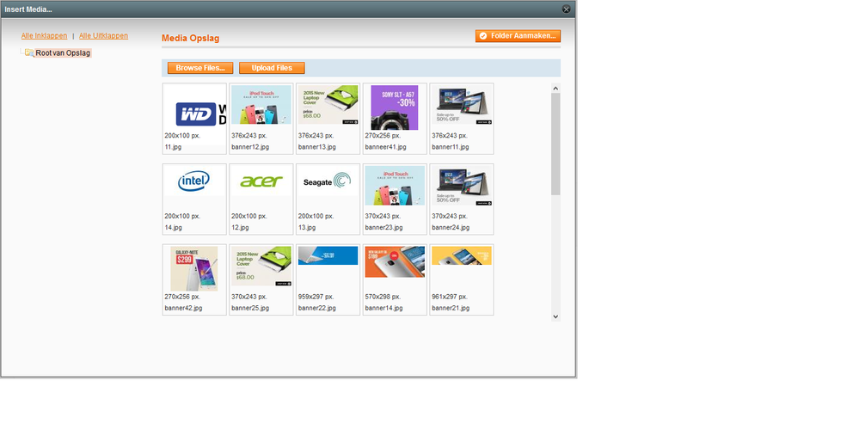Click the scroll up arrow in media list
859x448 pixels.
pyautogui.click(x=555, y=88)
